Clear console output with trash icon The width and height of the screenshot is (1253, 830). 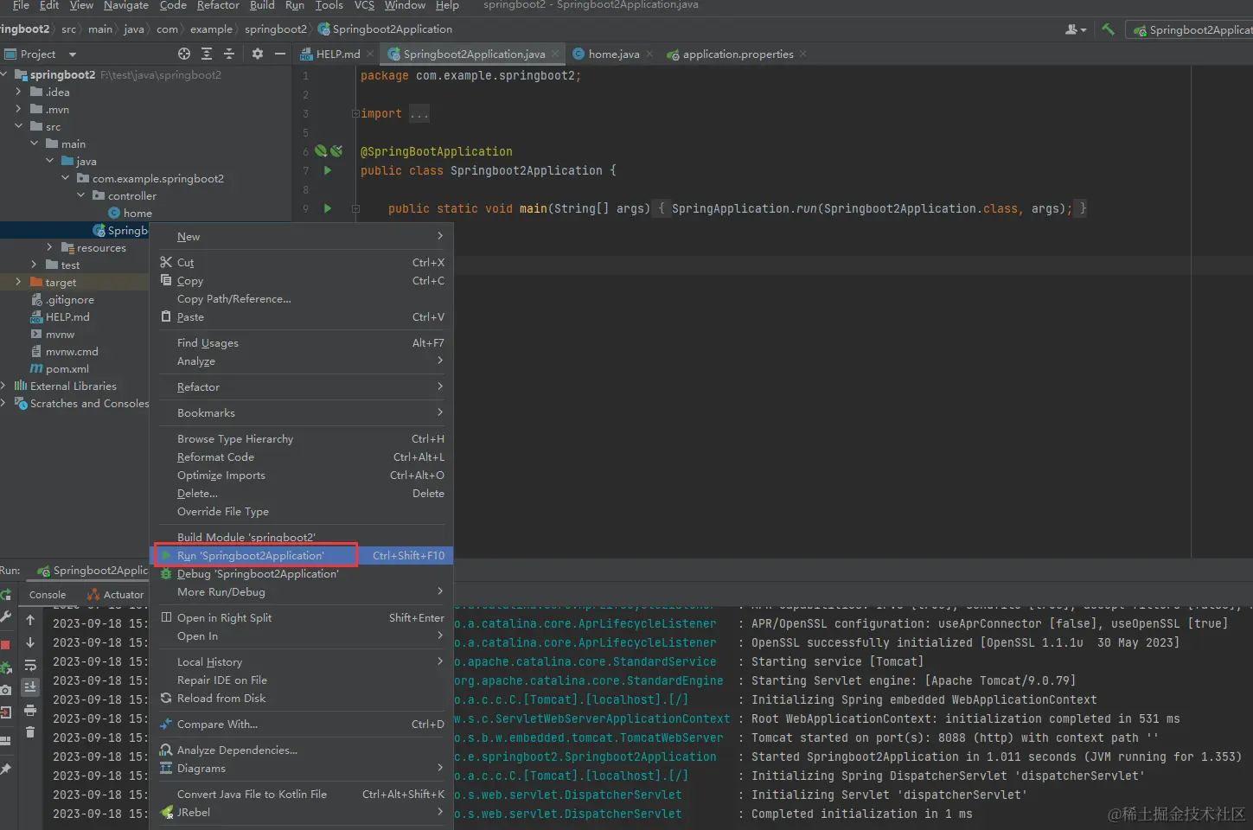(30, 732)
